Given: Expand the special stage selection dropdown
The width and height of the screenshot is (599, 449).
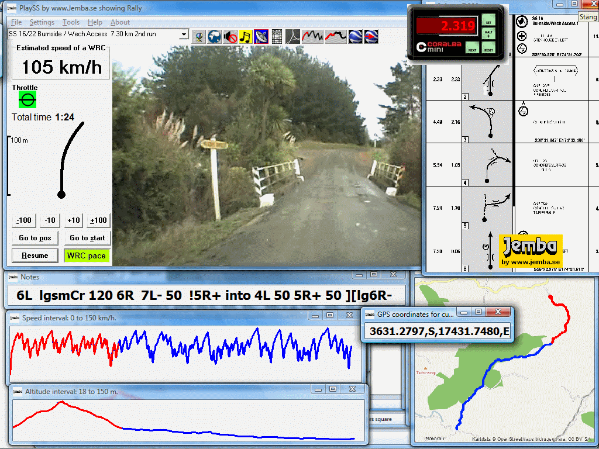Looking at the screenshot, I should click(x=184, y=35).
